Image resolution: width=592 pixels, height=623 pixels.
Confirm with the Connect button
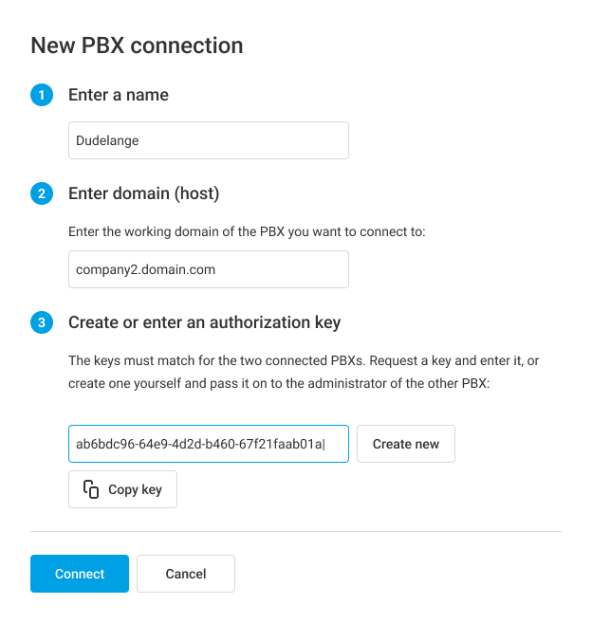click(x=80, y=574)
